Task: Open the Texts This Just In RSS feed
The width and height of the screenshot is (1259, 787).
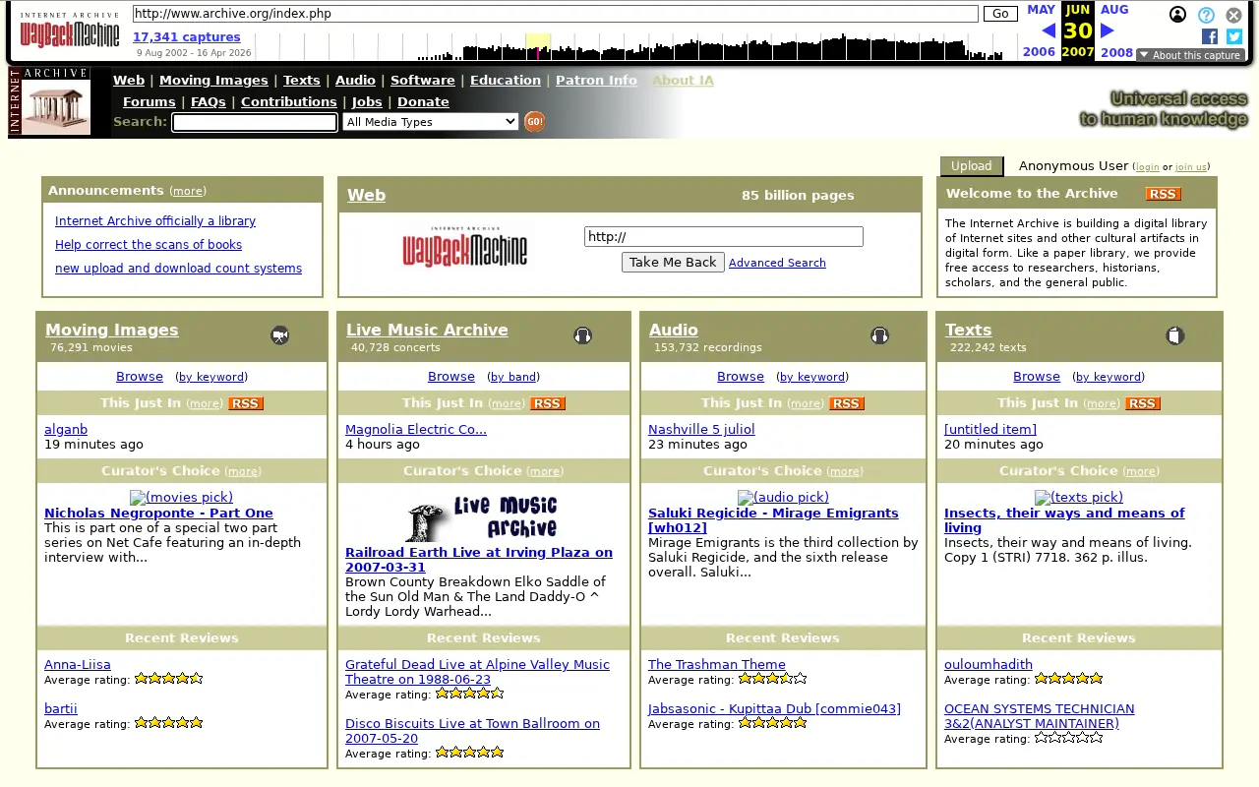Action: [1143, 403]
